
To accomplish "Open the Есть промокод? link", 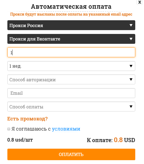I will 27,119.
